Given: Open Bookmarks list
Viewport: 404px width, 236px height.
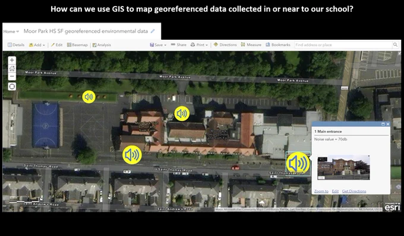Looking at the screenshot, I should click(278, 44).
